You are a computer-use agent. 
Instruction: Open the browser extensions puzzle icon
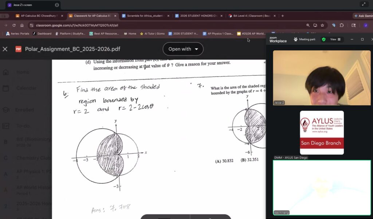point(342,25)
